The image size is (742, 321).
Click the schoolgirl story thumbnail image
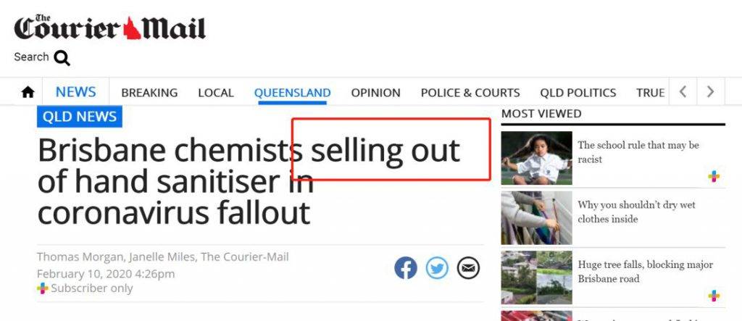tap(537, 158)
